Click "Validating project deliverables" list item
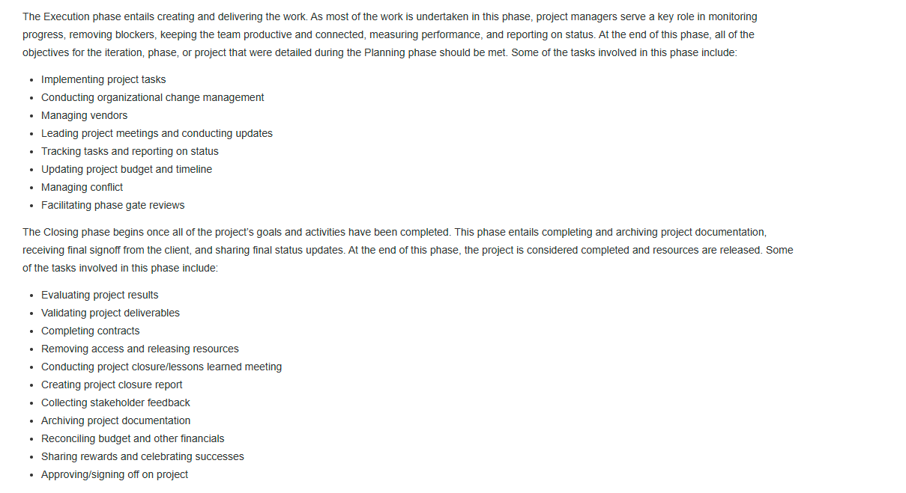 110,313
